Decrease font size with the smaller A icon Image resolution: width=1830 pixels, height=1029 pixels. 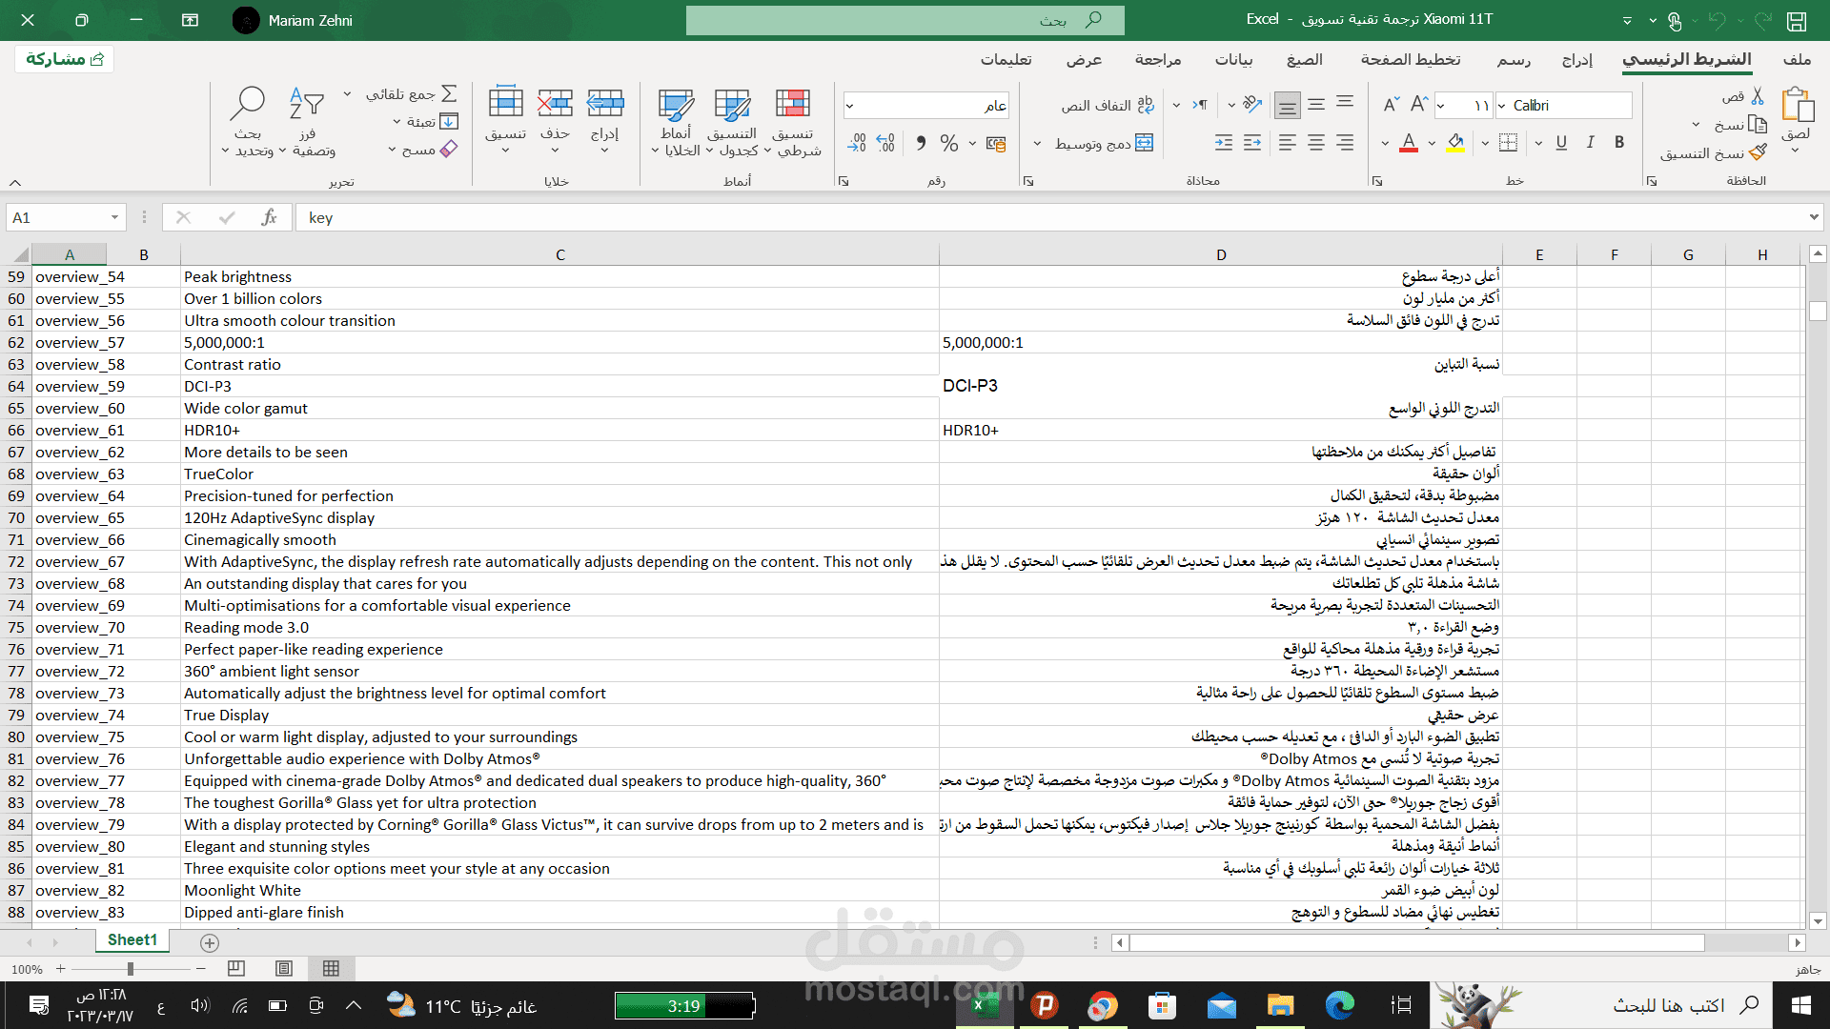pos(1392,105)
